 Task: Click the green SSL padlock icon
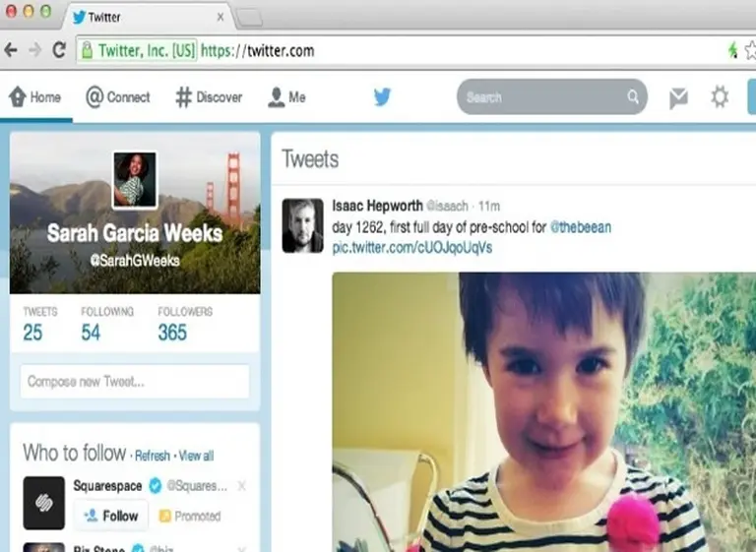[88, 50]
